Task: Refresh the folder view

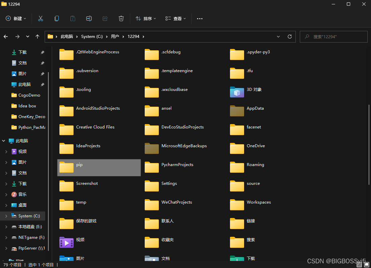Action: 290,36
